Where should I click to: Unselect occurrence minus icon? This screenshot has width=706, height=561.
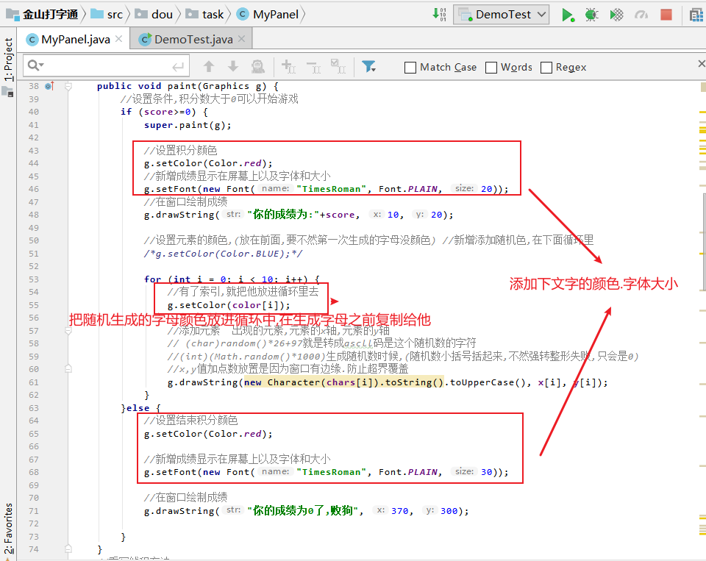(313, 67)
